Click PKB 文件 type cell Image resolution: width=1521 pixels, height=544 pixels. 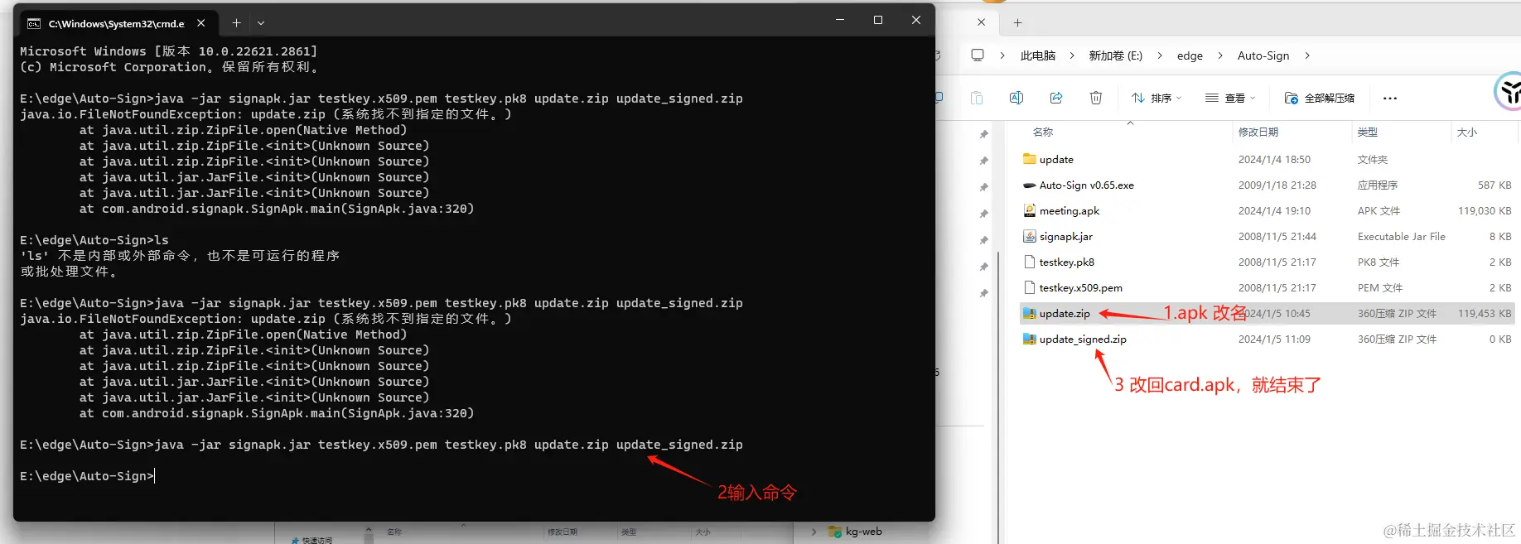tap(1378, 262)
